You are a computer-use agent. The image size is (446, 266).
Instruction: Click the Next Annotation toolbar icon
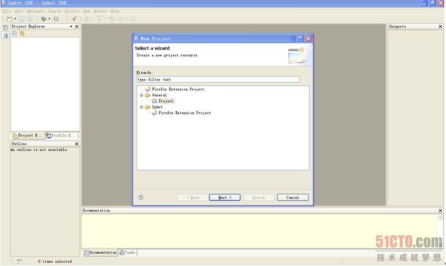(x=88, y=19)
